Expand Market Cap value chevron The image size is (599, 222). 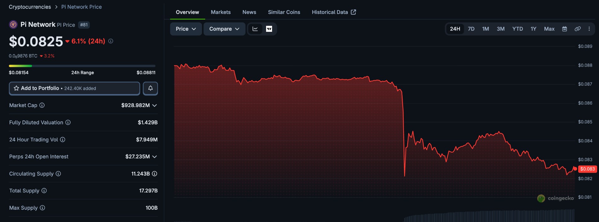[154, 105]
